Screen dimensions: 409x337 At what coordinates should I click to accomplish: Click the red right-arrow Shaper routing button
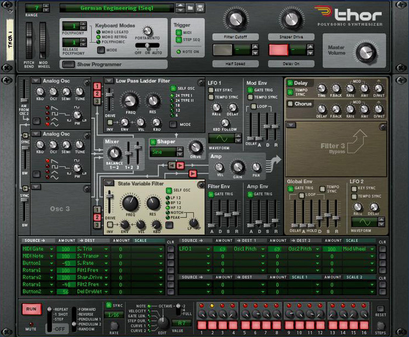tap(180, 166)
